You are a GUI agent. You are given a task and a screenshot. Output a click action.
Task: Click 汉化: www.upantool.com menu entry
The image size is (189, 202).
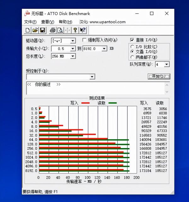102,22
